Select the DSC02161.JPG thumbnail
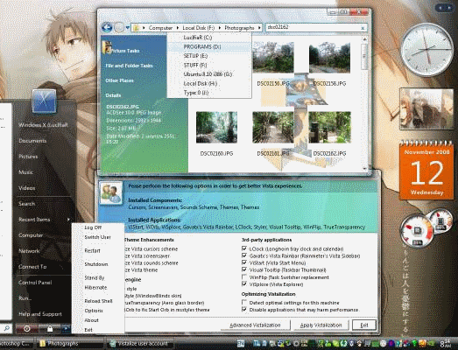The width and height of the screenshot is (458, 350). pos(273,127)
